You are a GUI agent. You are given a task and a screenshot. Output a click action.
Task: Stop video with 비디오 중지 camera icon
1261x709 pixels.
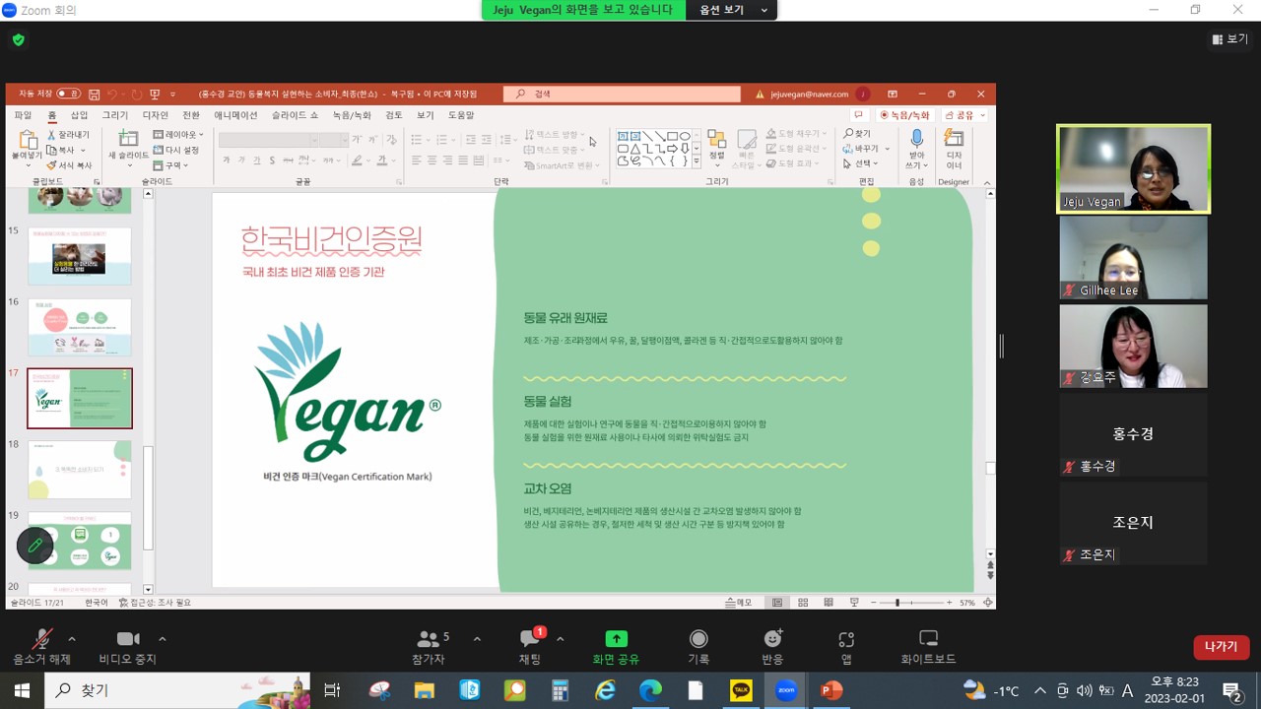coord(128,639)
